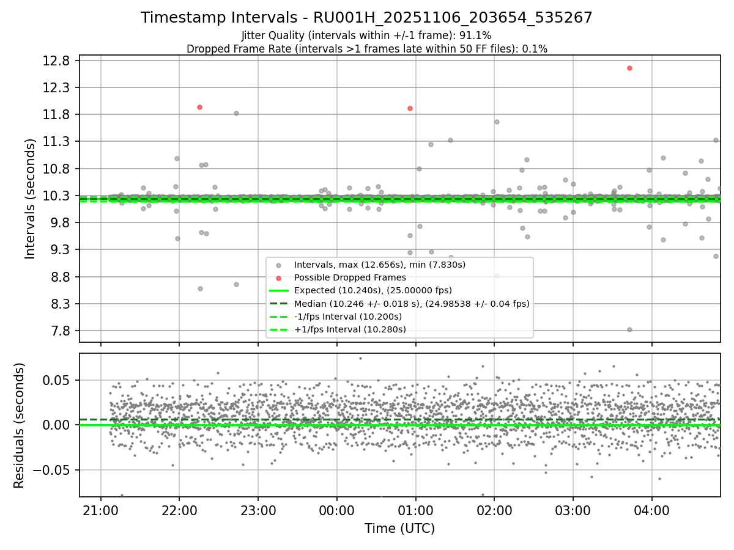
Task: Click the "22:00" x-axis tick label
Action: coord(179,510)
